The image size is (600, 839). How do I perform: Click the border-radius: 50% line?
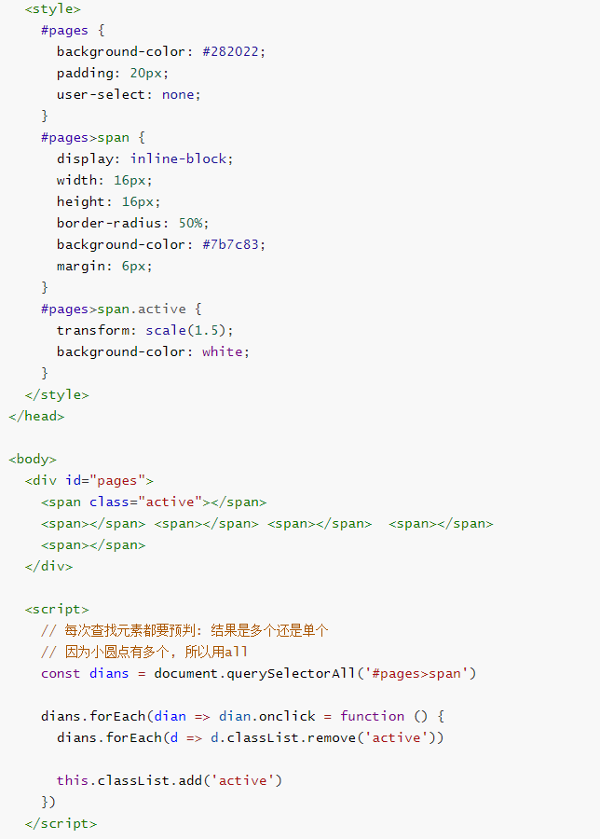(132, 223)
